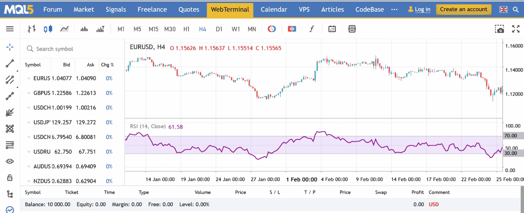Switch chart to line chart type
Screen dimensions: 524x213
point(64,29)
